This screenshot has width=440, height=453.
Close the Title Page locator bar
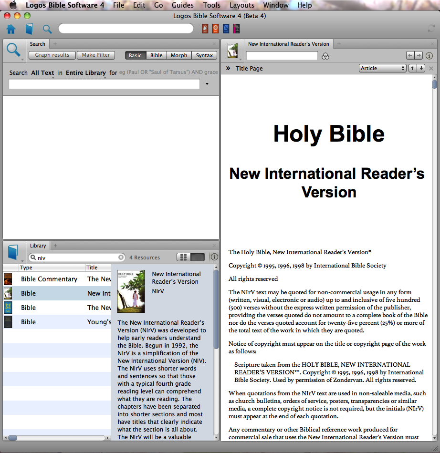431,69
